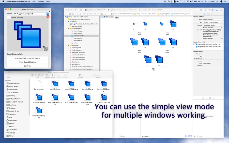Select Xcode project navigator folder icon
This screenshot has width=229, height=143.
(70, 14)
